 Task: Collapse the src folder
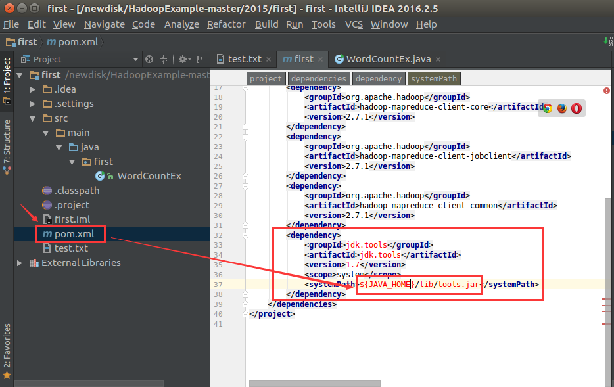point(33,118)
